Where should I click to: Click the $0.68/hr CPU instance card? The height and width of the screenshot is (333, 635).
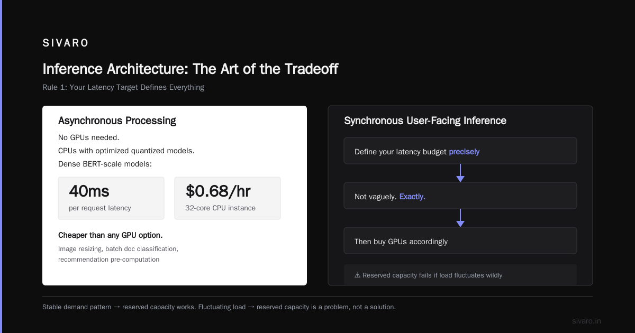click(228, 198)
